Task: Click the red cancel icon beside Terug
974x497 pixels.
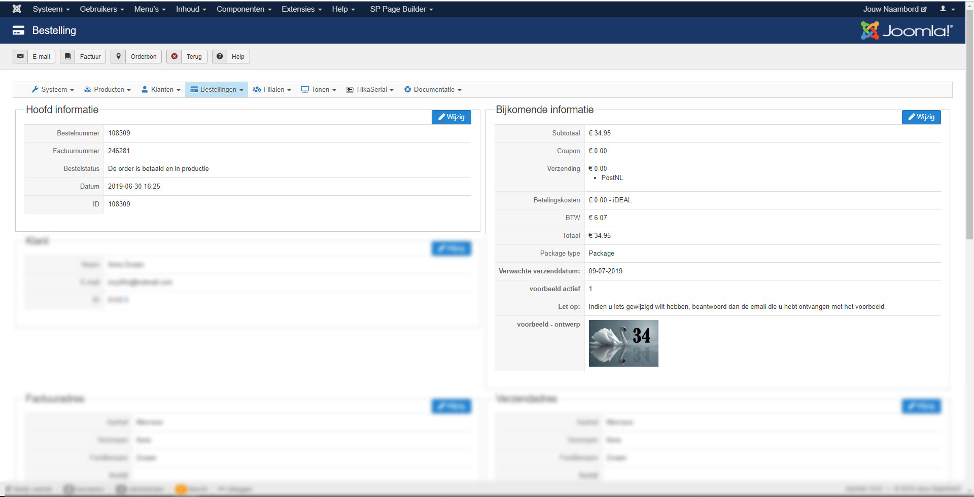Action: click(x=174, y=56)
